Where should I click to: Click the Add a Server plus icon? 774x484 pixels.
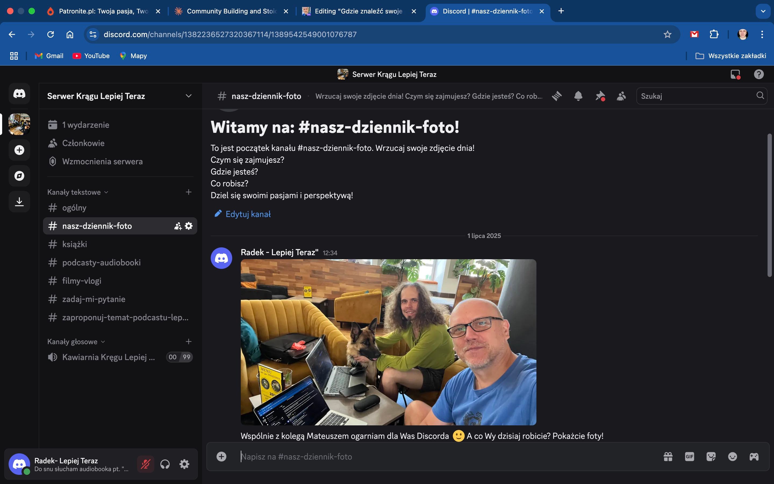19,150
